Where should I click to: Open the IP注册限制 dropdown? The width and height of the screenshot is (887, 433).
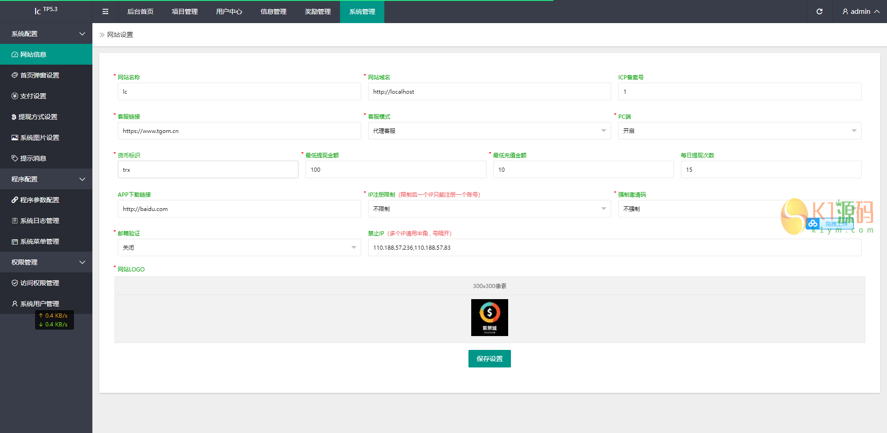coord(489,209)
